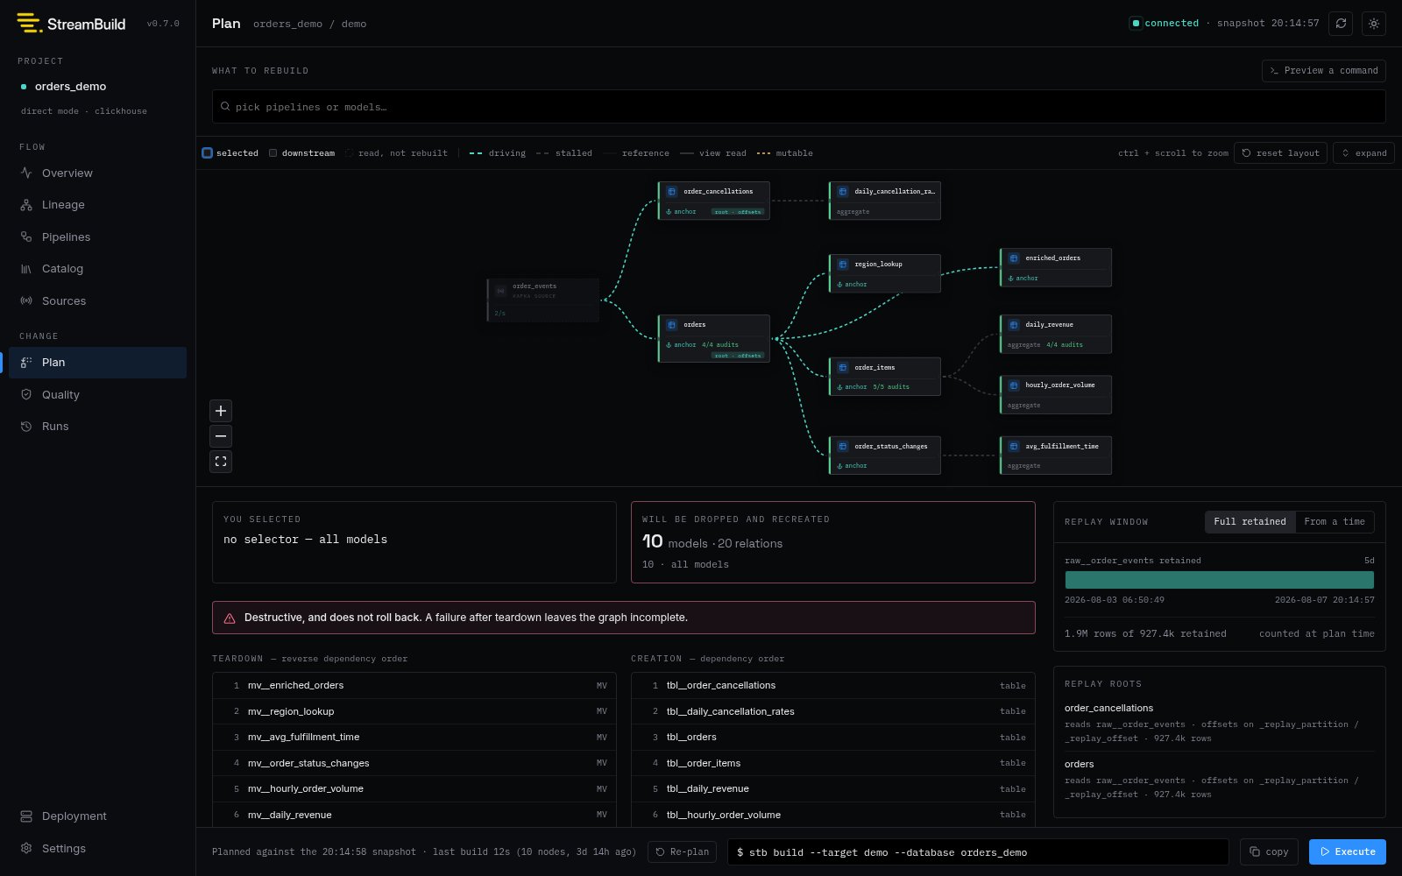The width and height of the screenshot is (1402, 876).
Task: Go to Pipelines in the sidebar
Action: [97, 237]
